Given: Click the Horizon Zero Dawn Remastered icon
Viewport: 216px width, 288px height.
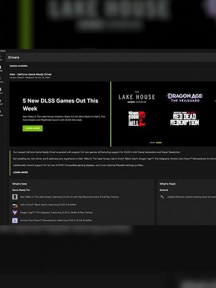Looking at the screenshot, I should [15, 220].
